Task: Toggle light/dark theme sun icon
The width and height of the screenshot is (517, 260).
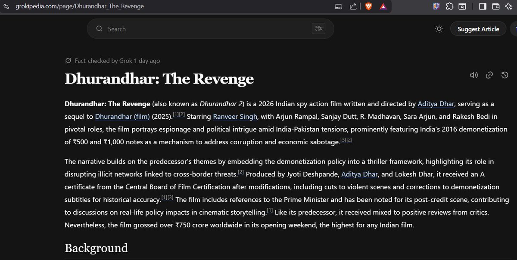Action: tap(439, 29)
